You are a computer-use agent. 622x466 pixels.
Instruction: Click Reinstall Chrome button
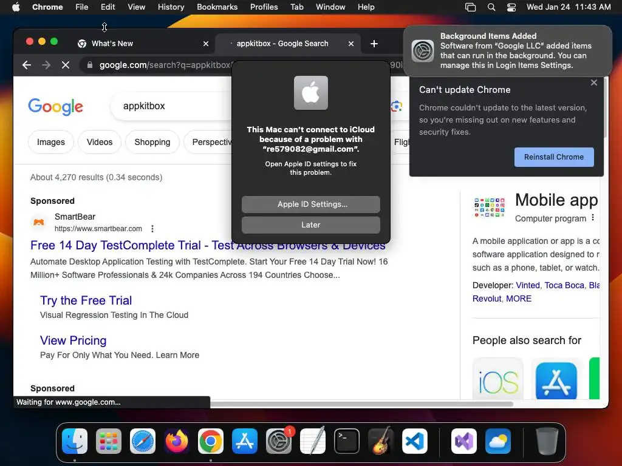(554, 157)
